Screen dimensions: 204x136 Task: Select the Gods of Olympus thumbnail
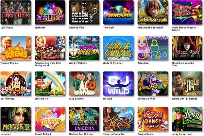pyautogui.click(x=119, y=48)
